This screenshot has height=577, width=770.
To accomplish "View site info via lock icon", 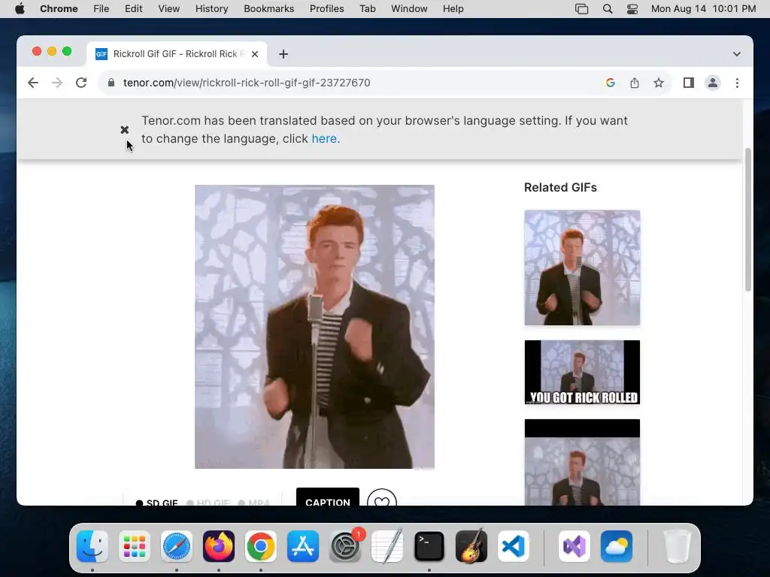I will [x=111, y=83].
